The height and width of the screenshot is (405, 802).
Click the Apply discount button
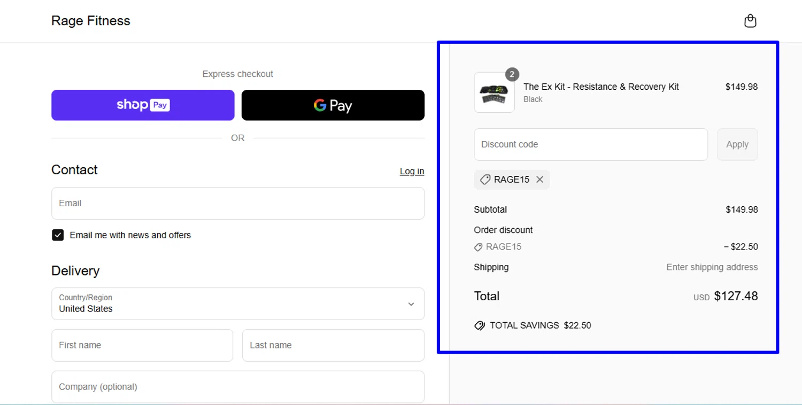tap(737, 144)
